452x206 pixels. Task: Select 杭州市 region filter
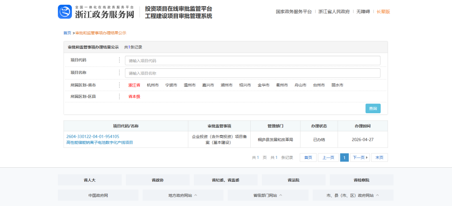pyautogui.click(x=152, y=85)
